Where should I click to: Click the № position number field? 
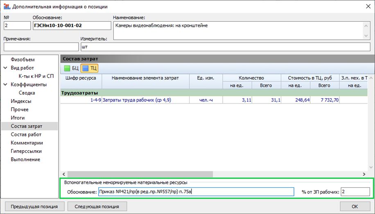pos(17,26)
